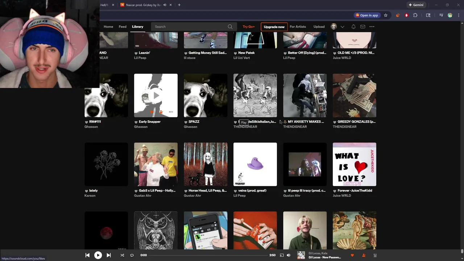
Task: Toggle like heart beside New Patek
Action: (x=235, y=53)
